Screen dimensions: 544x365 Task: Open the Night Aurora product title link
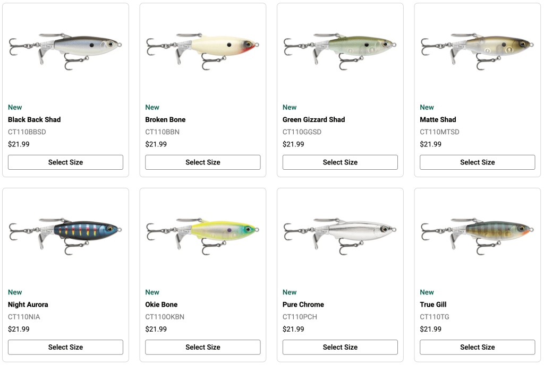(28, 305)
